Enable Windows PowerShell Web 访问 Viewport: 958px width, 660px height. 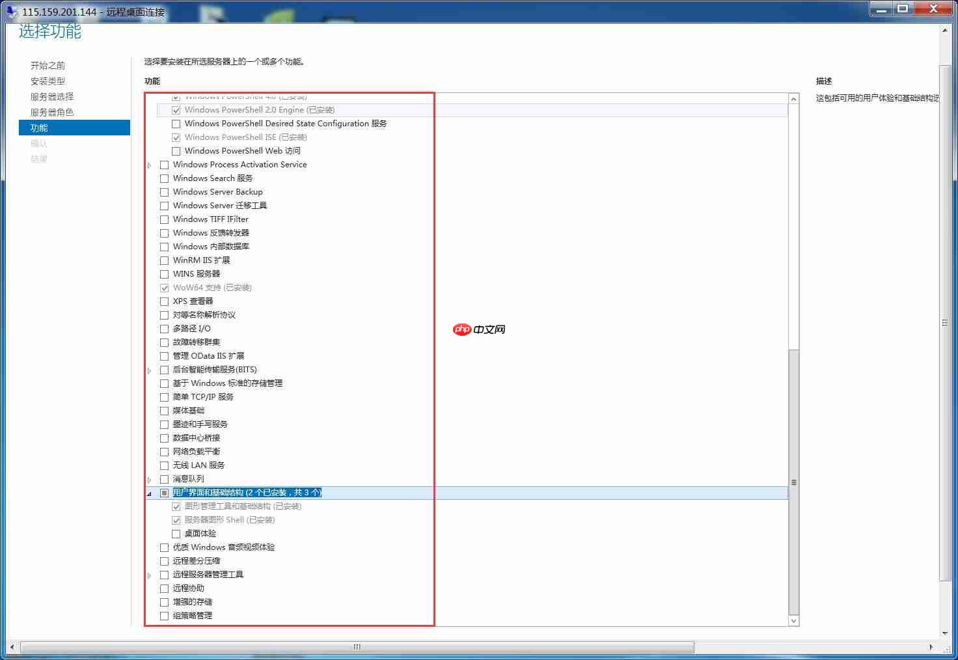pos(176,150)
